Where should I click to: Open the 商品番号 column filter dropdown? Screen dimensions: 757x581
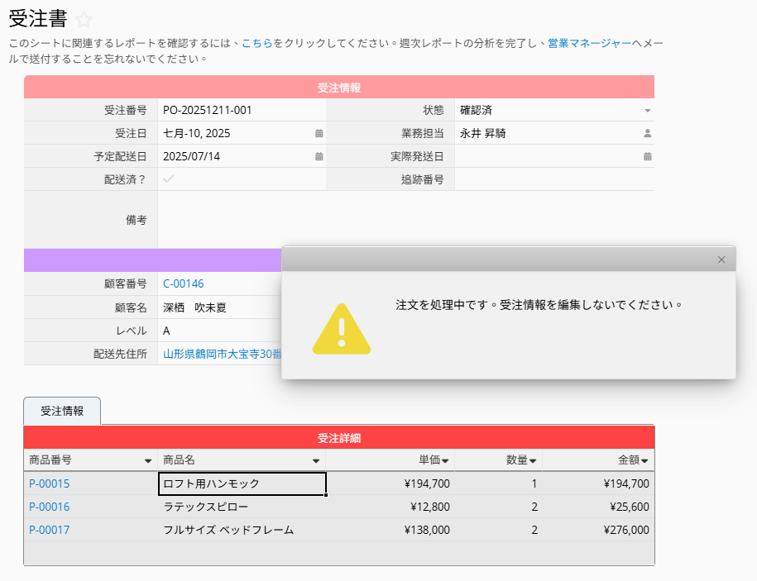point(148,461)
